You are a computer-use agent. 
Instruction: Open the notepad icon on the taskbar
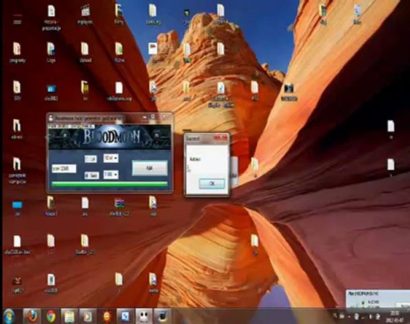[x=69, y=316]
